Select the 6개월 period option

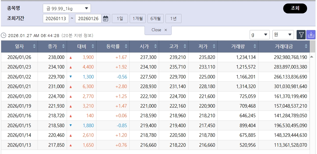pos(156,19)
